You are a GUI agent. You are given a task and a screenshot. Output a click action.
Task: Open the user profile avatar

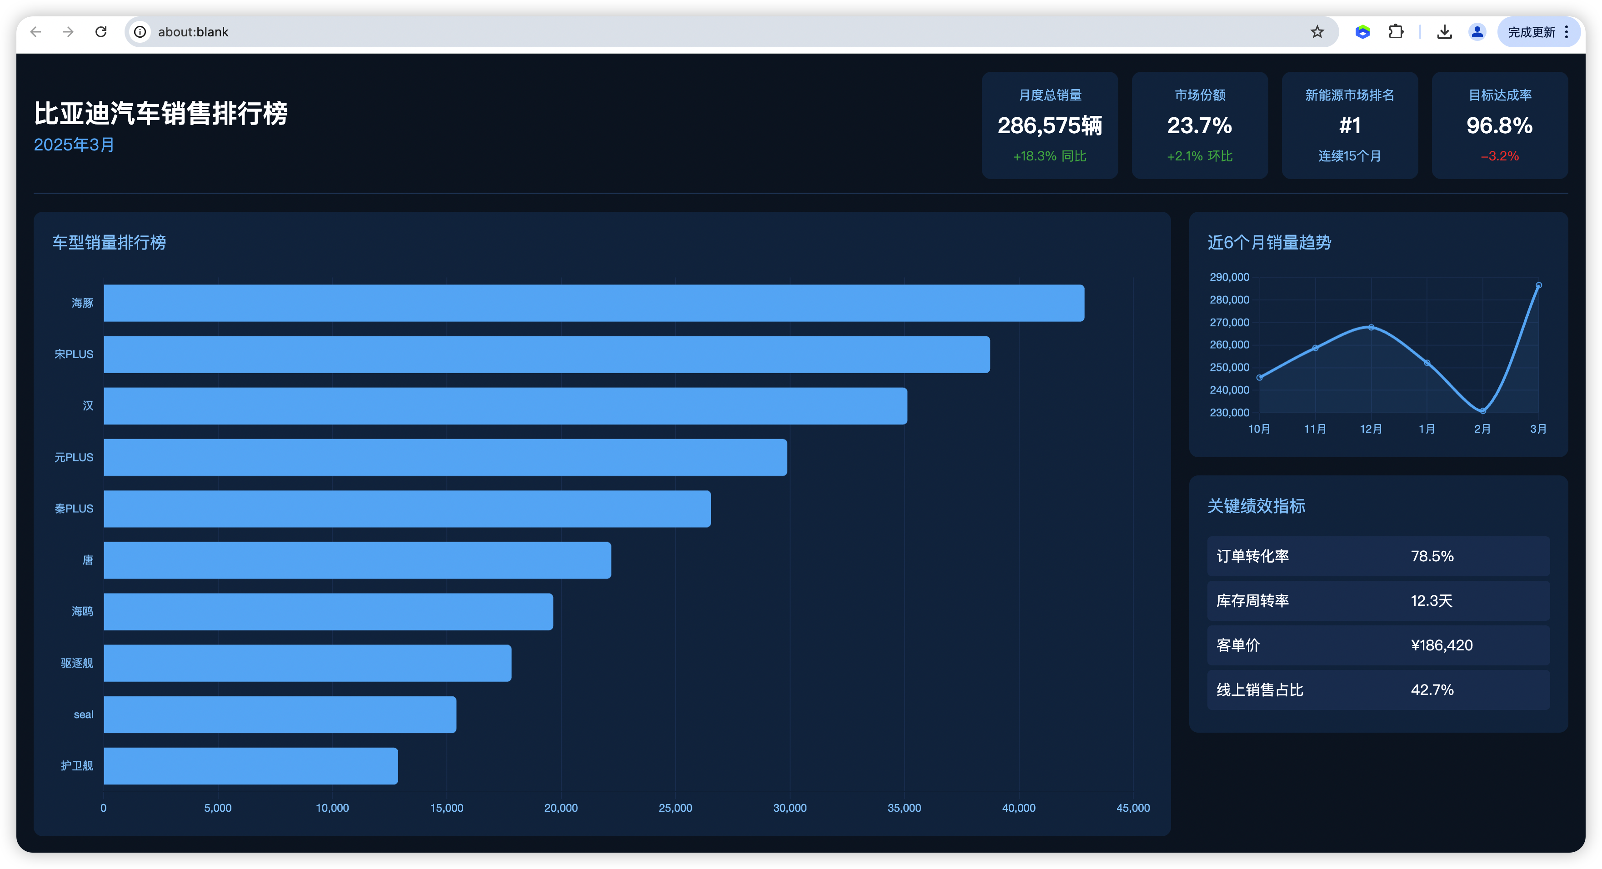click(1477, 32)
